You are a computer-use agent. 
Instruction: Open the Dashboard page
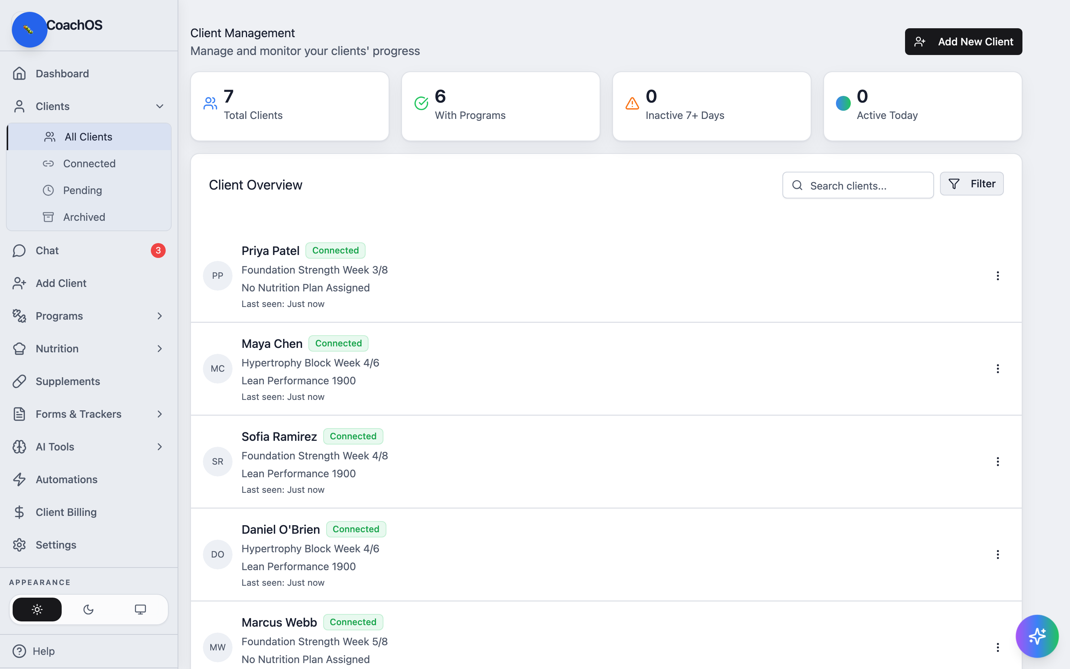pyautogui.click(x=88, y=74)
